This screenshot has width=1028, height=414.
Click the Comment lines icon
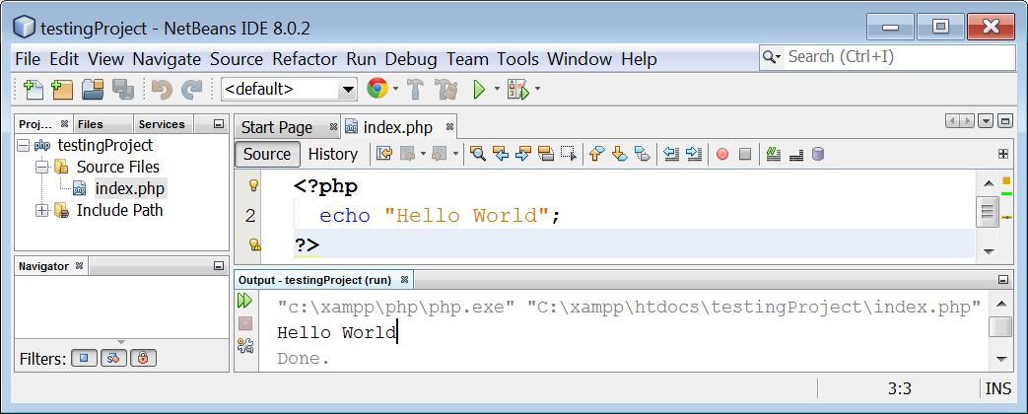[x=774, y=154]
